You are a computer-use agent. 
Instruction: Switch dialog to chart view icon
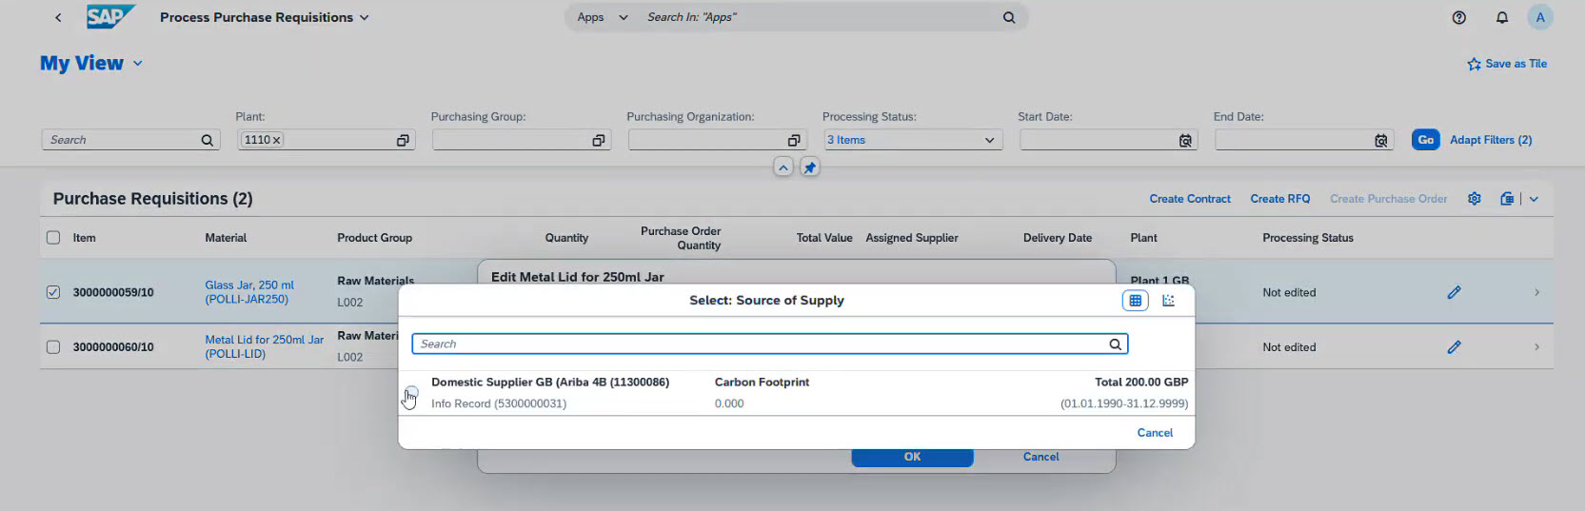1168,301
